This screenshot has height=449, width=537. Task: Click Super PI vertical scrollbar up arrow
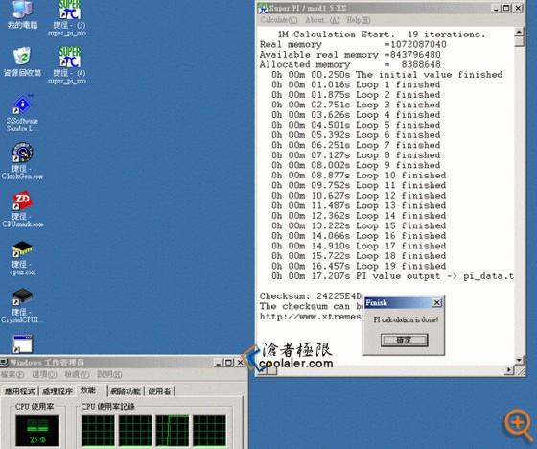[519, 33]
